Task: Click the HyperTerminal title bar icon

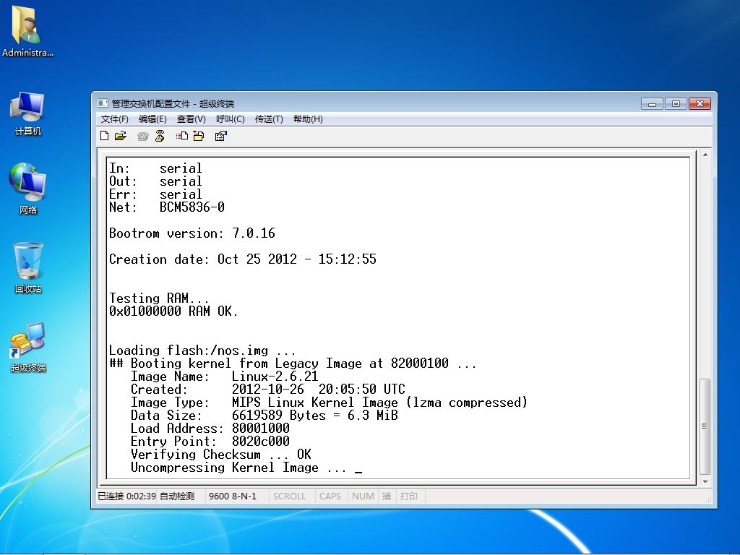Action: point(103,103)
